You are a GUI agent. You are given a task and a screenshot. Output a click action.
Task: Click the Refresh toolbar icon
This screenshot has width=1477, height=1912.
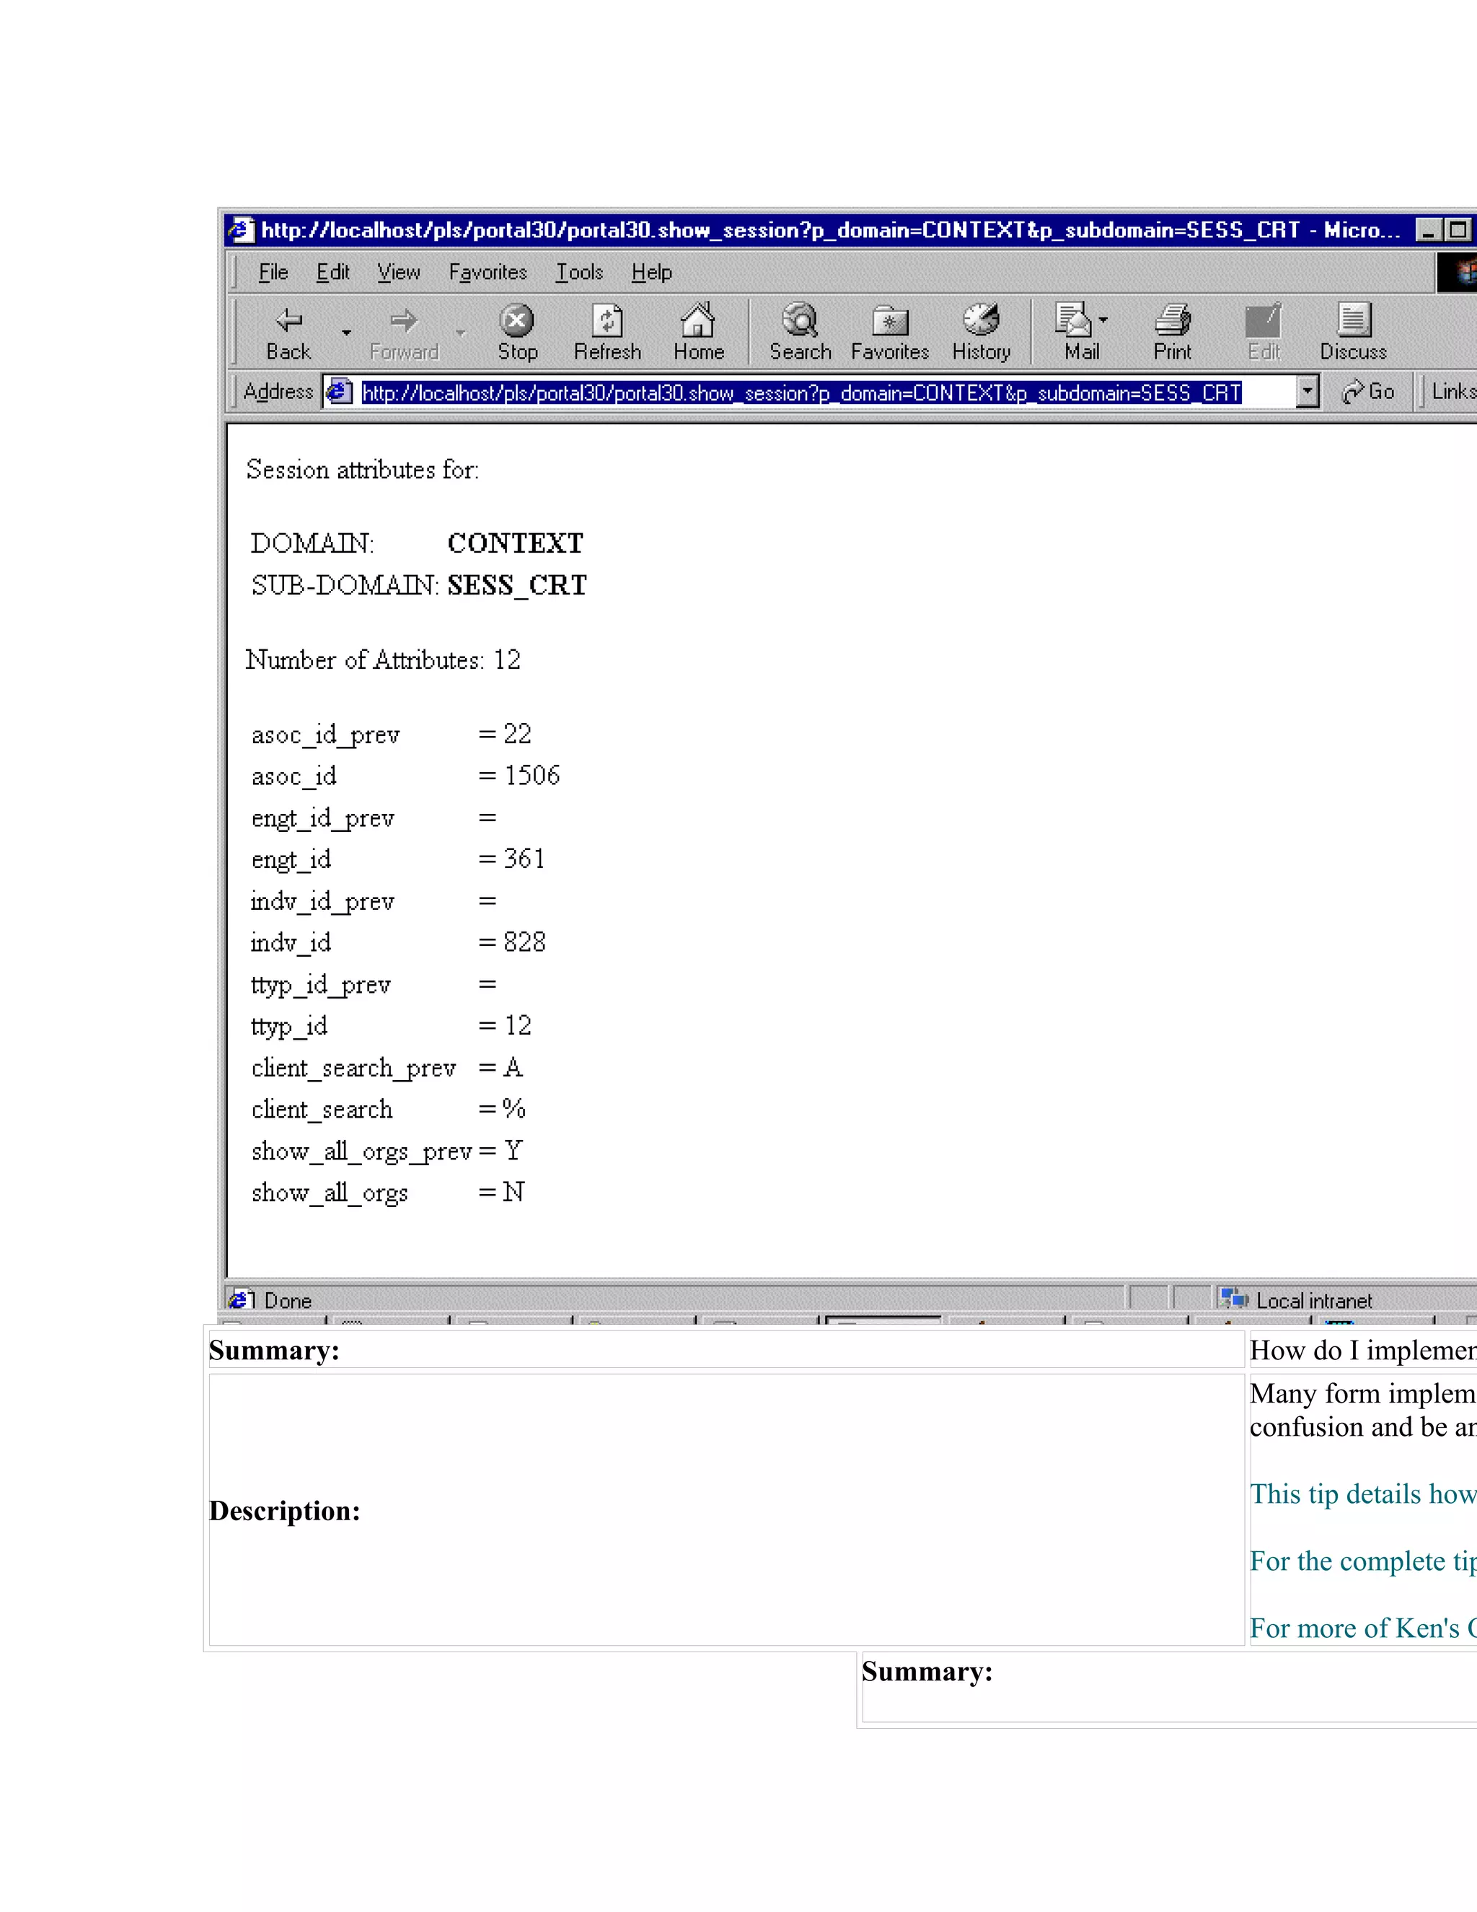(x=607, y=320)
